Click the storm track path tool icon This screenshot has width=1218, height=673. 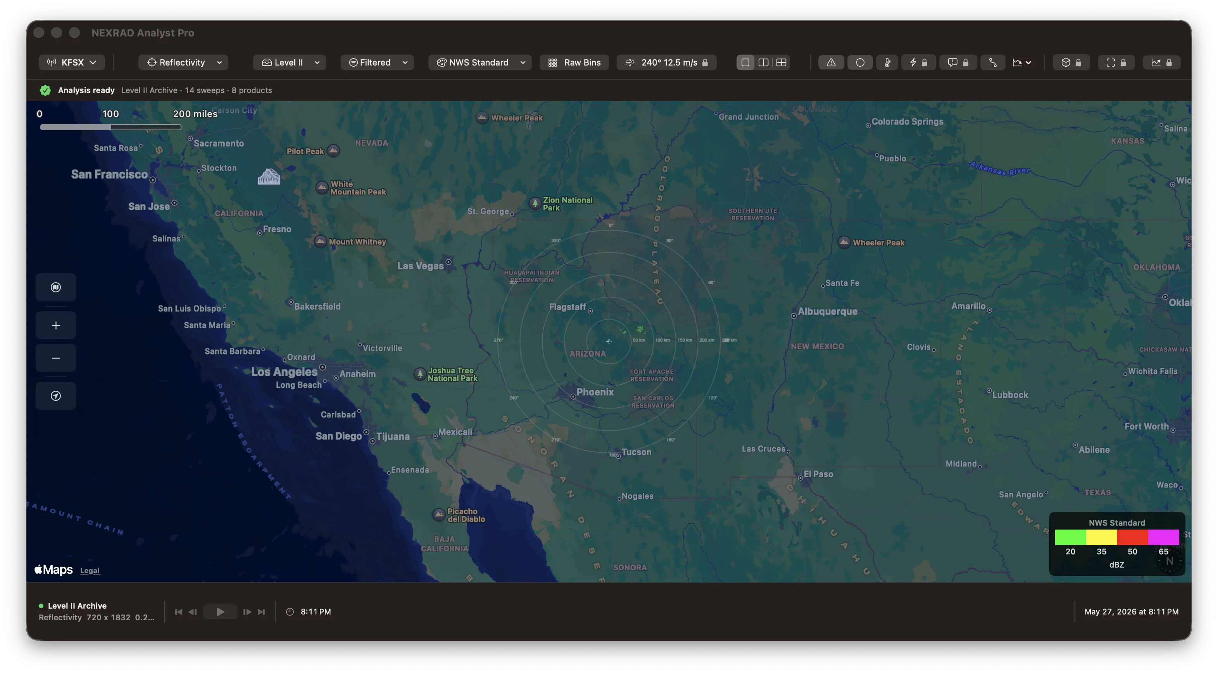pos(993,62)
